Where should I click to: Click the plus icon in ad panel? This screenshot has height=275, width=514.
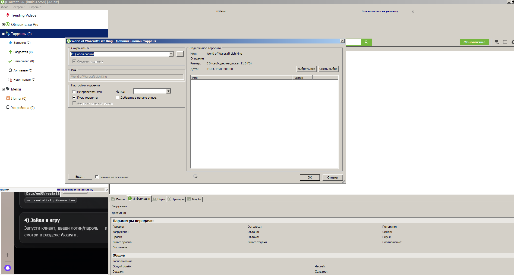tap(7, 255)
